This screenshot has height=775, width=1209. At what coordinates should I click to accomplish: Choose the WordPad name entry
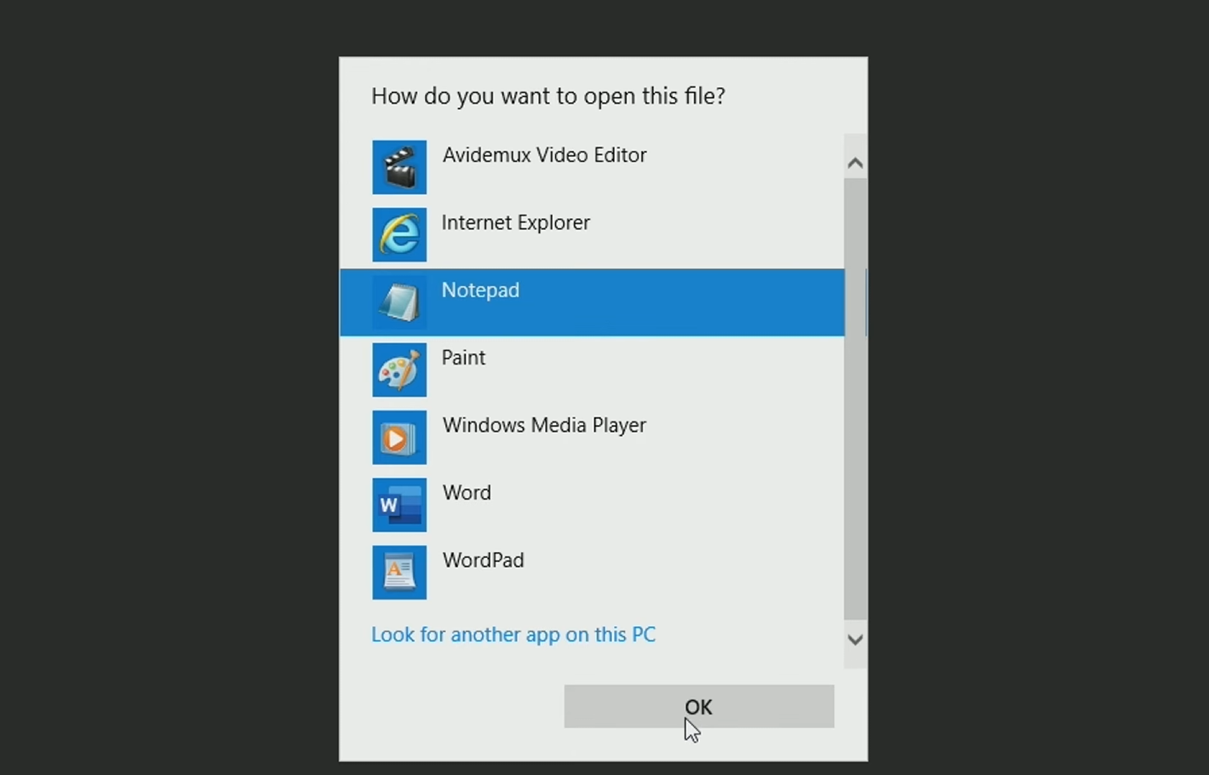pyautogui.click(x=483, y=560)
